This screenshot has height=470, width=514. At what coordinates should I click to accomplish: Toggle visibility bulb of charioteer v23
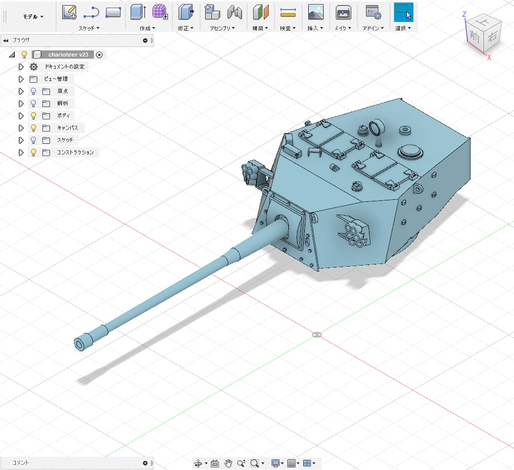24,54
